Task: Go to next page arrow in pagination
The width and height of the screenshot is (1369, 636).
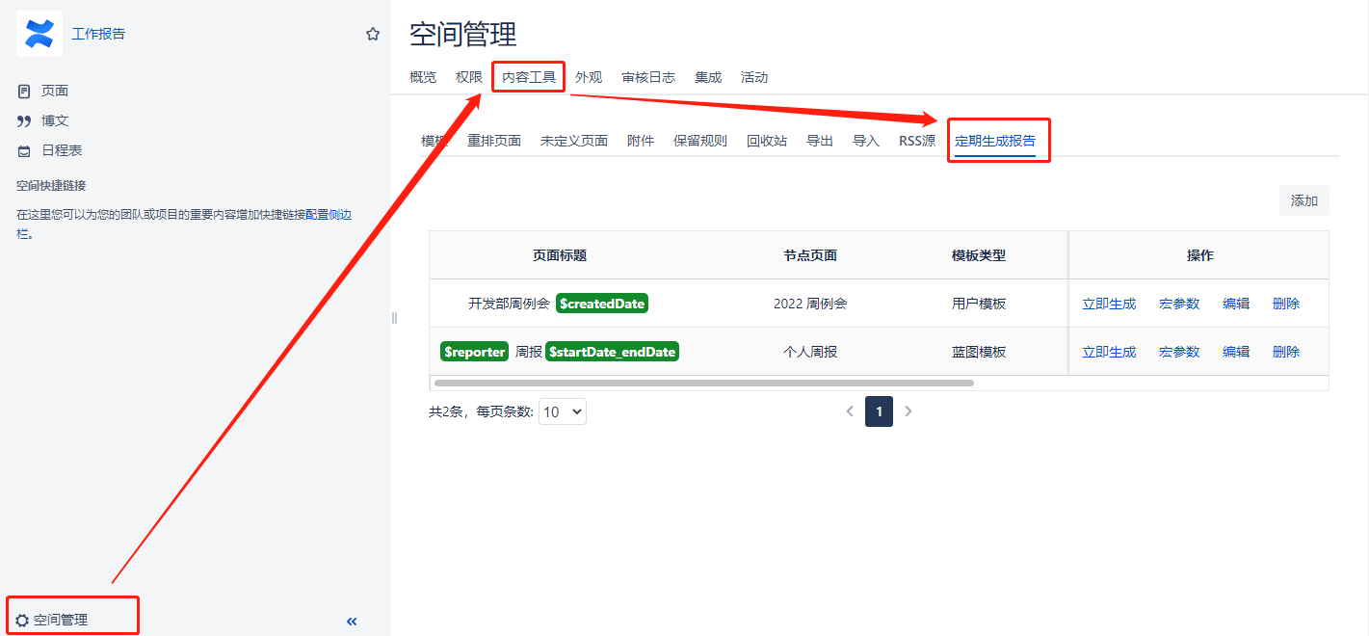Action: (908, 411)
